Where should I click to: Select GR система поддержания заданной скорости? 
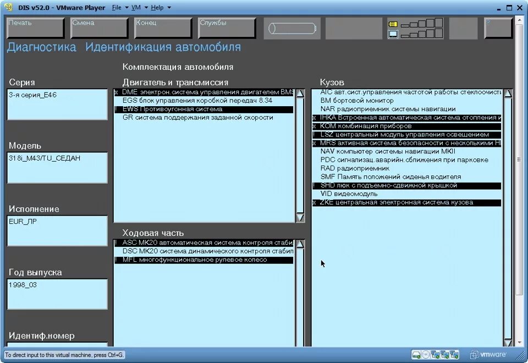tap(204, 118)
